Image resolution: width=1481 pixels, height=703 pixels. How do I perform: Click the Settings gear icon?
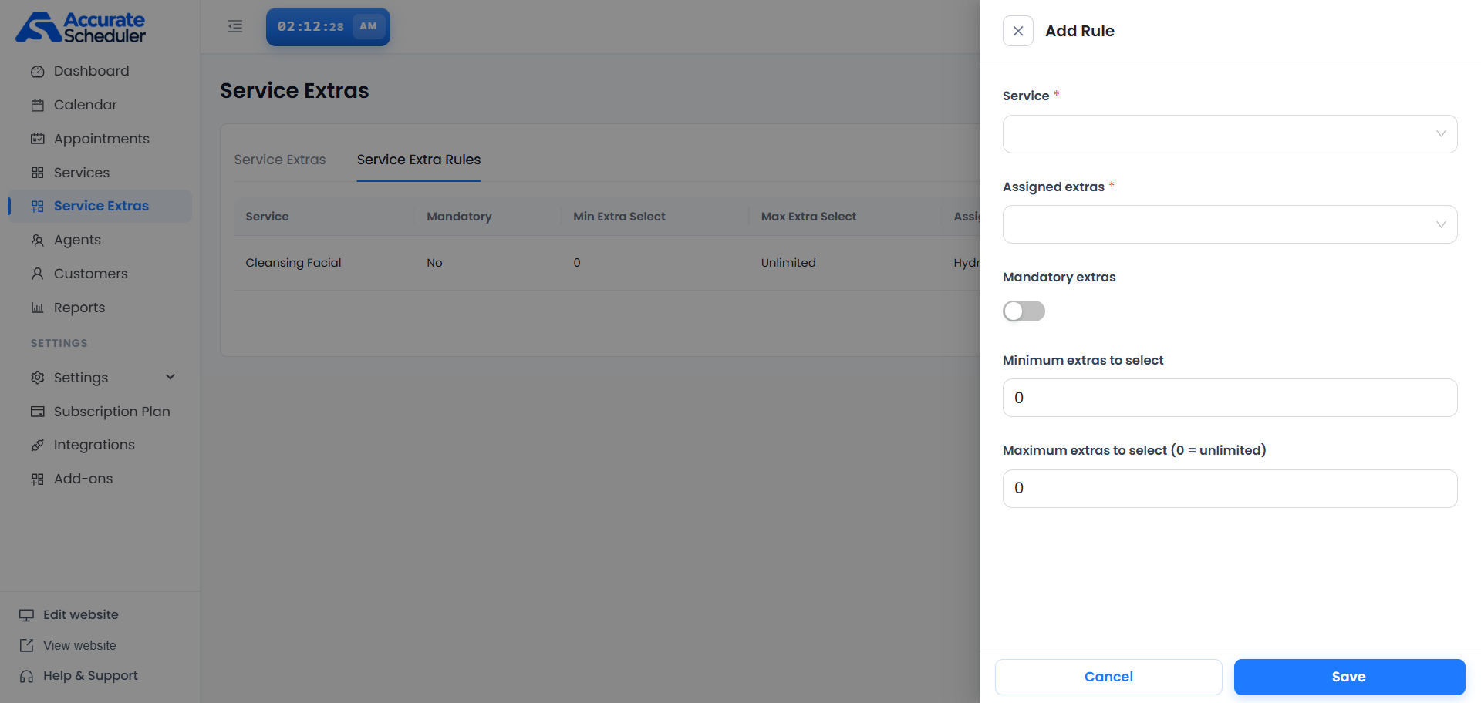tap(37, 378)
